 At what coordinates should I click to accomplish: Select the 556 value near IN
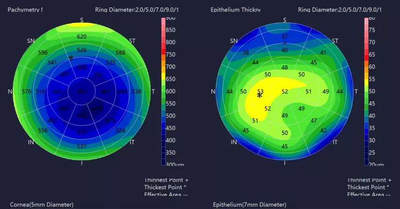43,131
